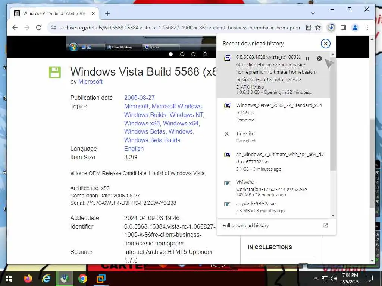Open the Chrome three-dot menu

(367, 28)
